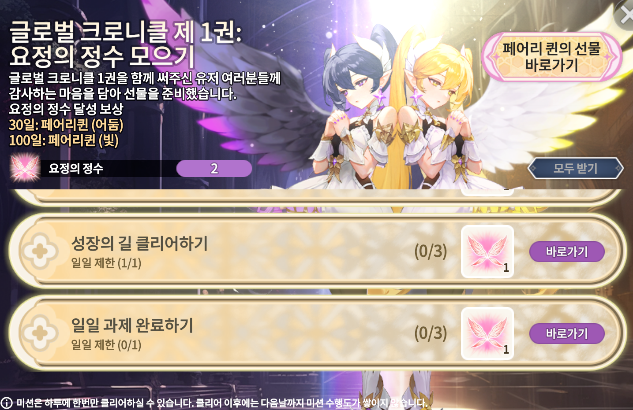The width and height of the screenshot is (633, 410).
Task: Select the 성장의 길 클리어하기 mission title
Action: click(139, 243)
